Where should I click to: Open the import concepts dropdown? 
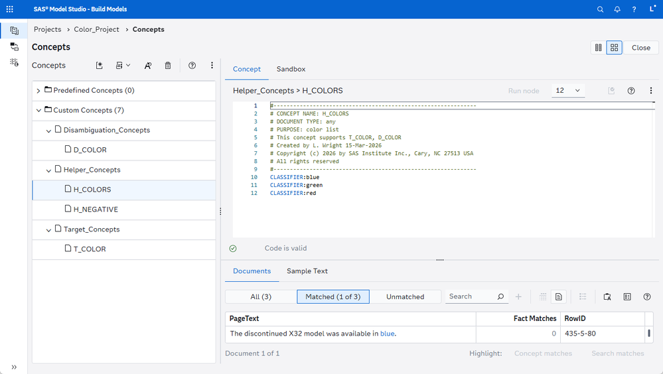(x=123, y=66)
